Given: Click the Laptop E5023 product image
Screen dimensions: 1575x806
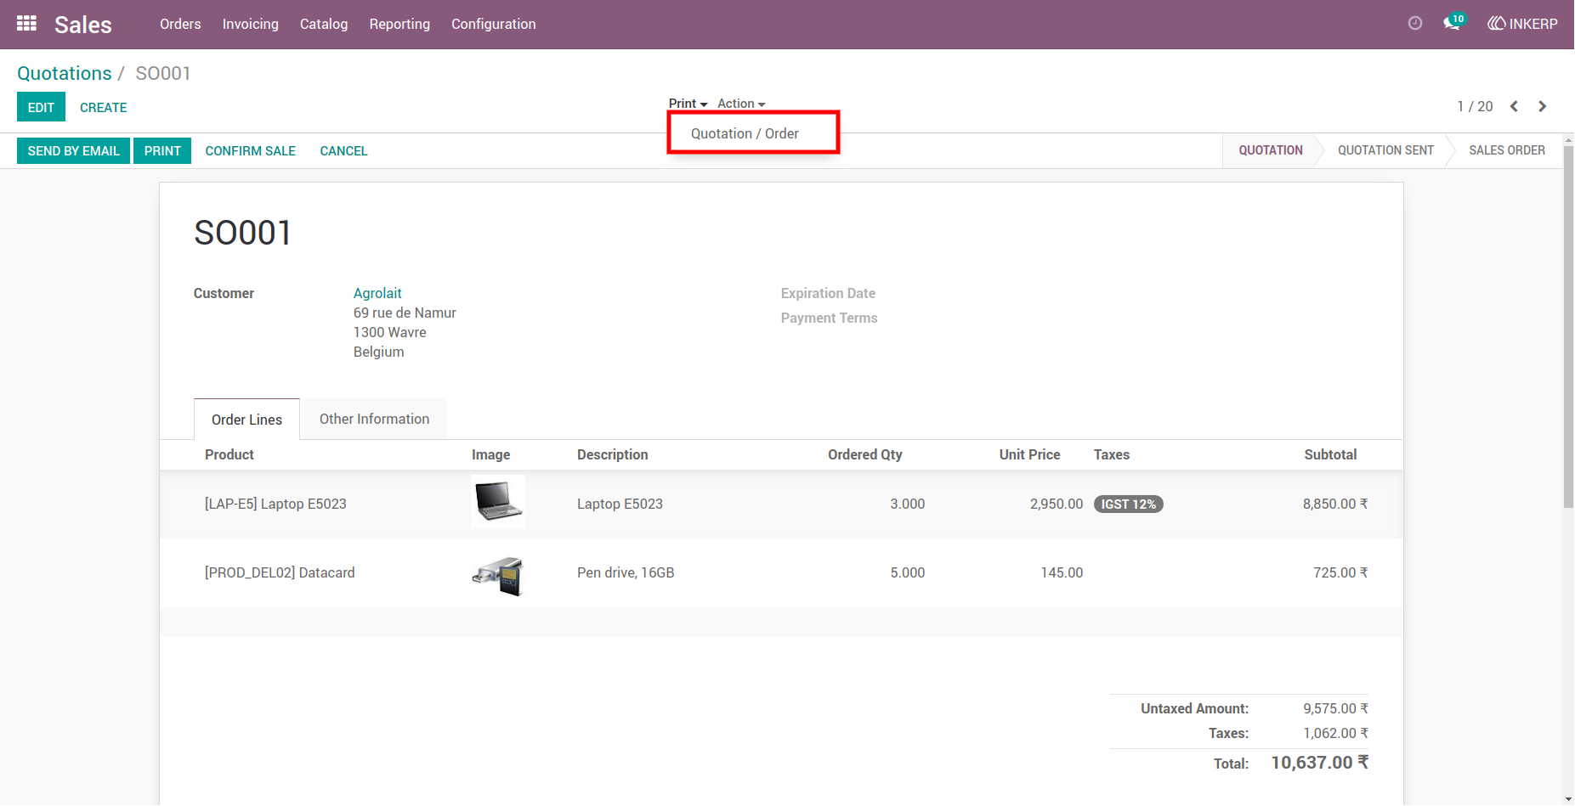Looking at the screenshot, I should [498, 502].
